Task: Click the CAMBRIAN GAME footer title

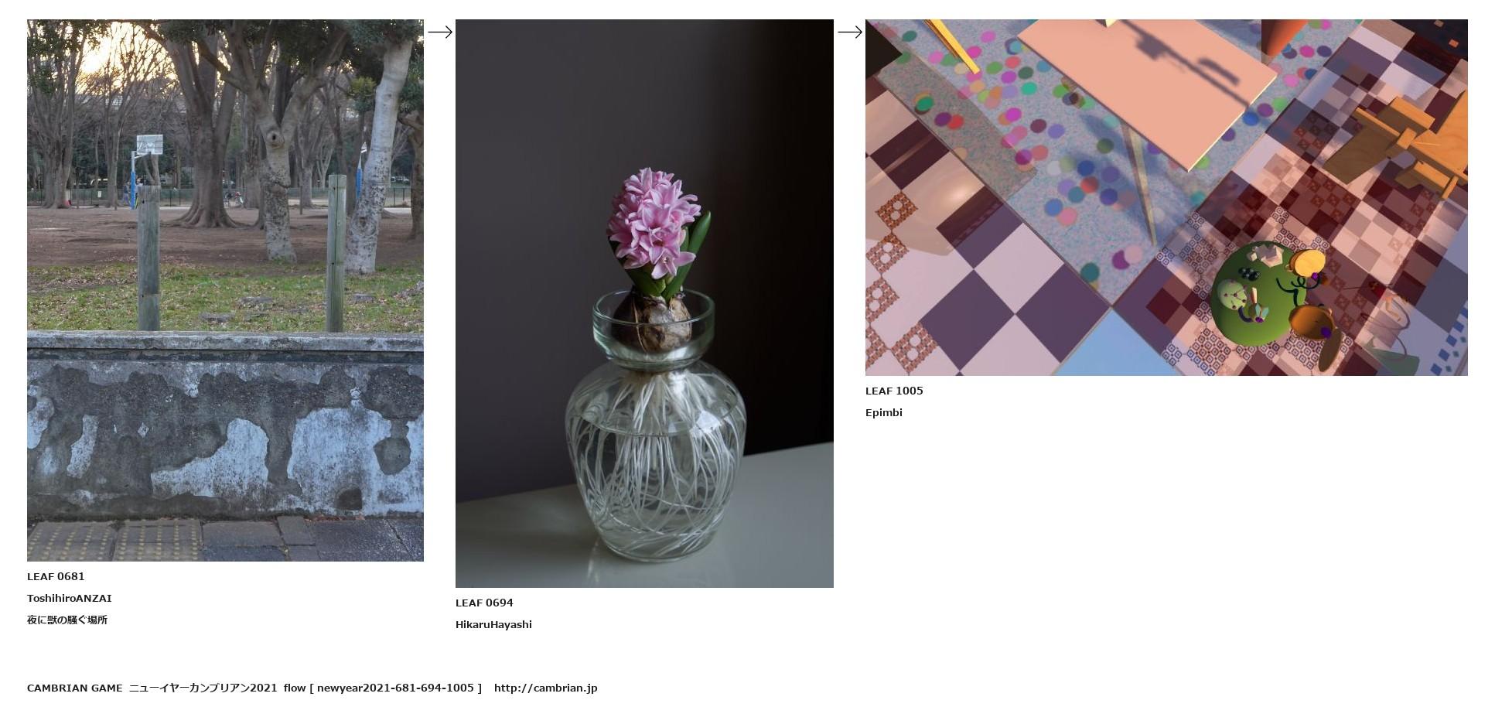Action: pyautogui.click(x=75, y=688)
